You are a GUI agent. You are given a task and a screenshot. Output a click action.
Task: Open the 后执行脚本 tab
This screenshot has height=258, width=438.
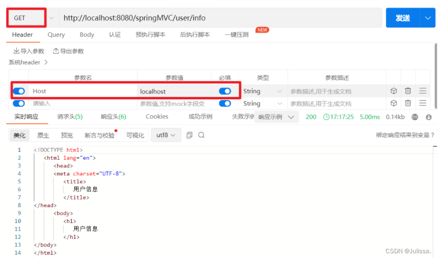195,34
